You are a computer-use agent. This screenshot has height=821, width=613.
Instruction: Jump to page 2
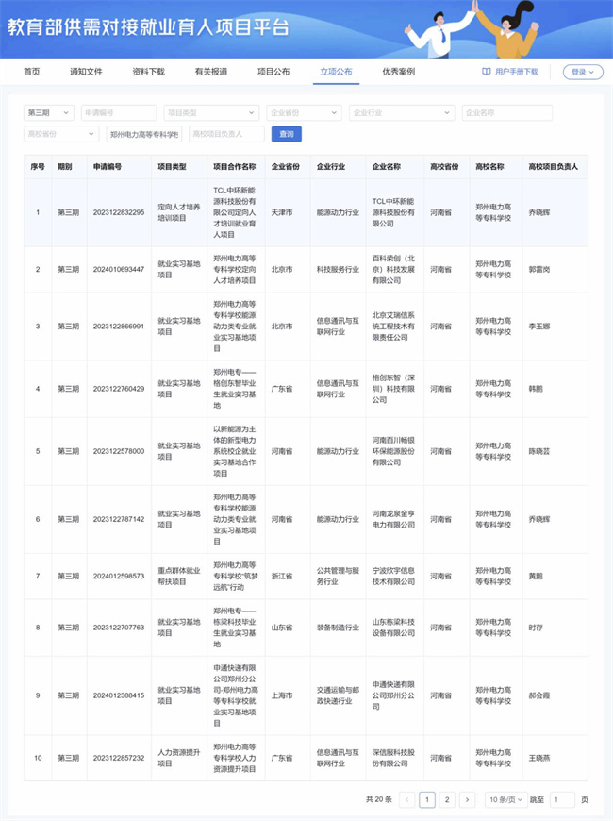click(x=447, y=799)
